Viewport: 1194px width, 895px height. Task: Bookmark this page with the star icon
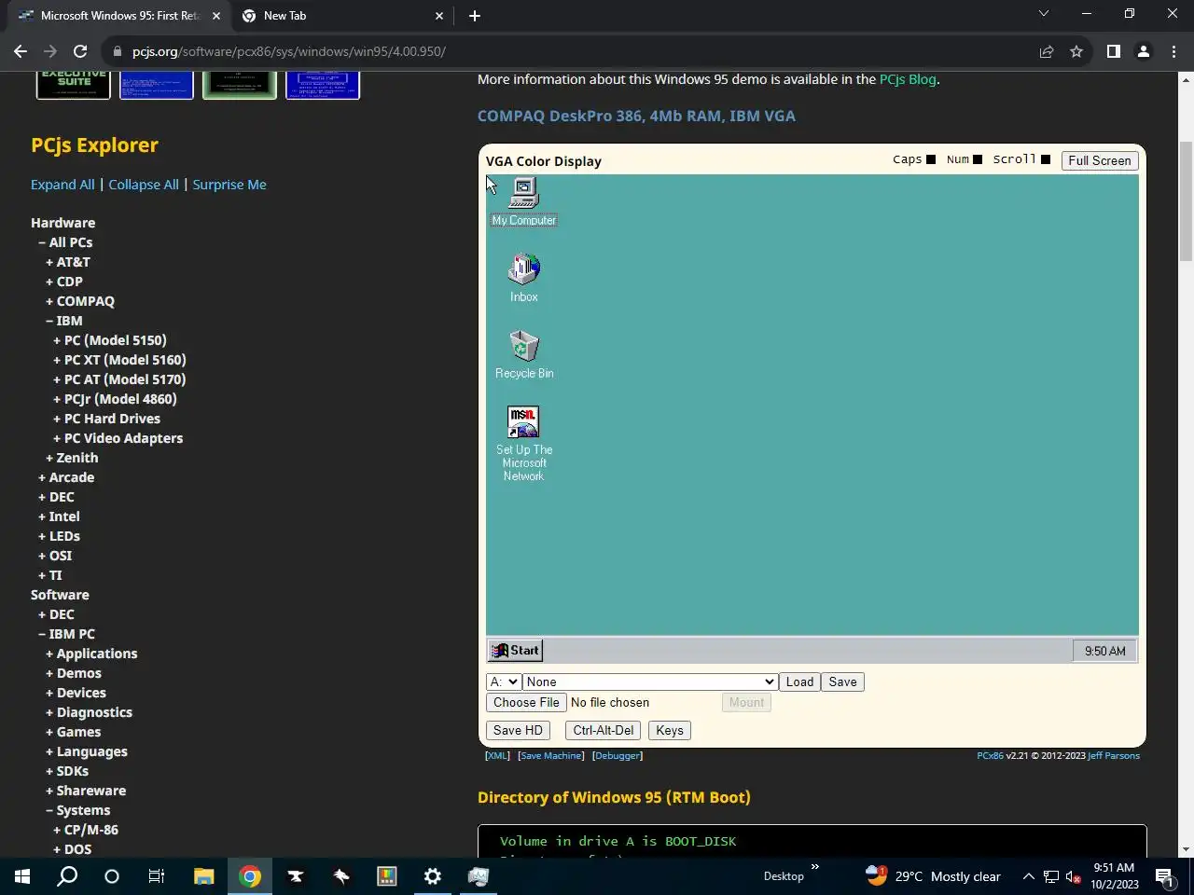pyautogui.click(x=1076, y=51)
